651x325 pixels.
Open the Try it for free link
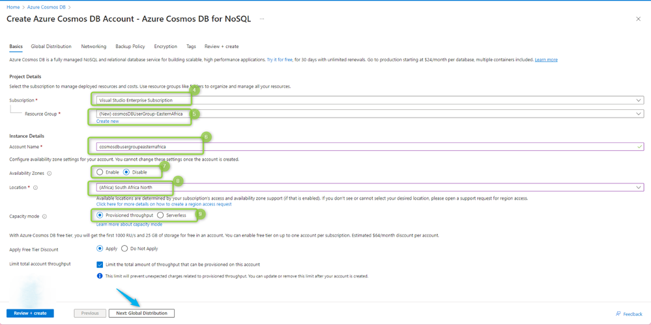280,60
